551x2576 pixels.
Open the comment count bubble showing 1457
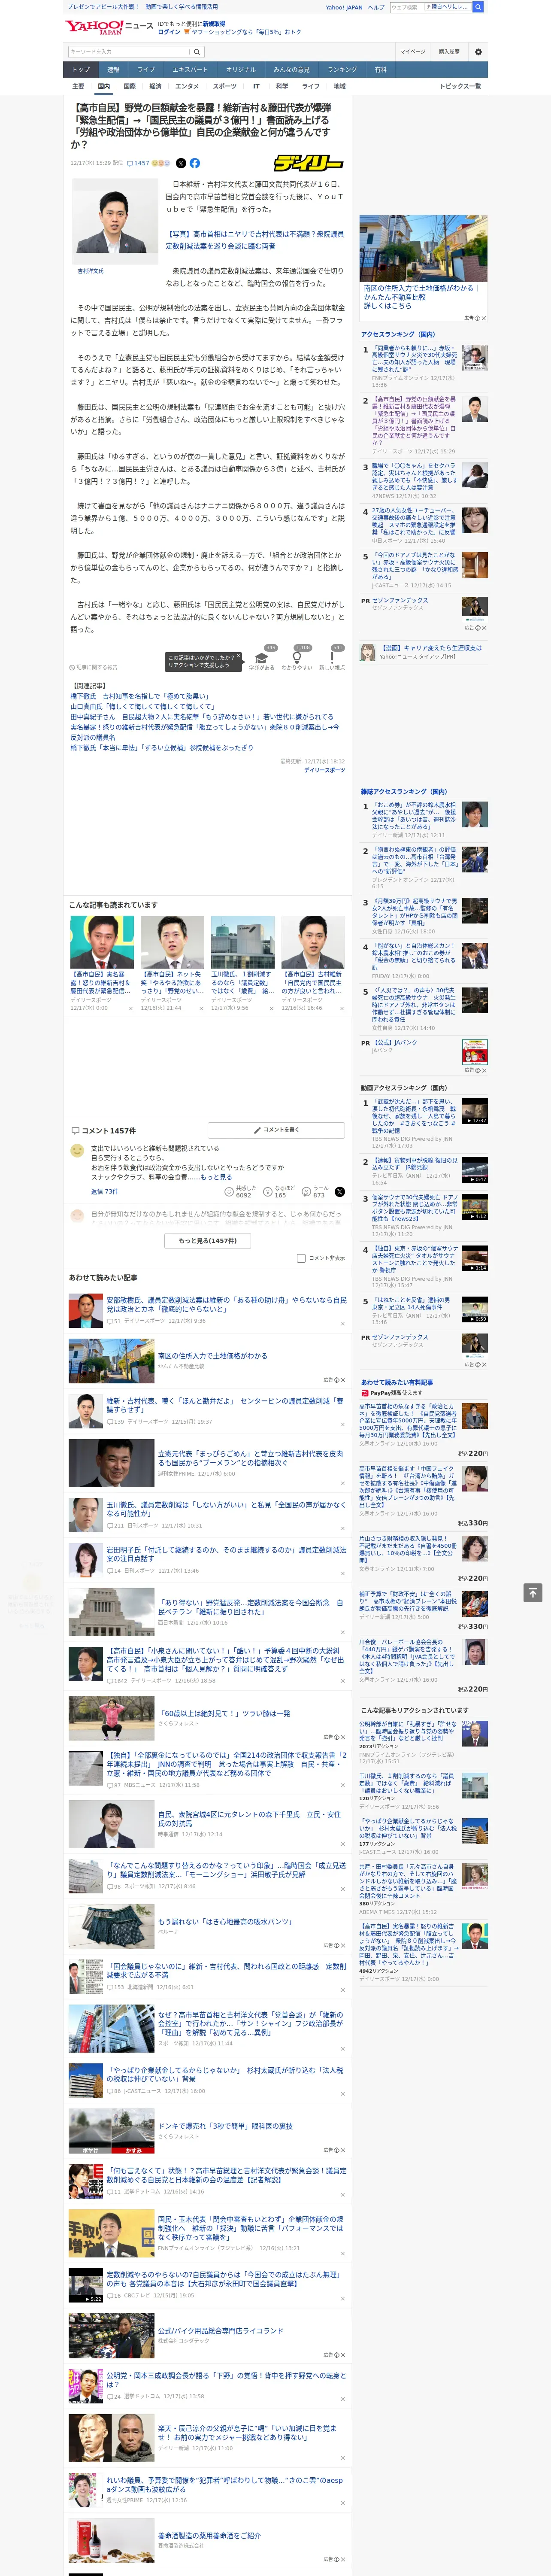click(138, 163)
